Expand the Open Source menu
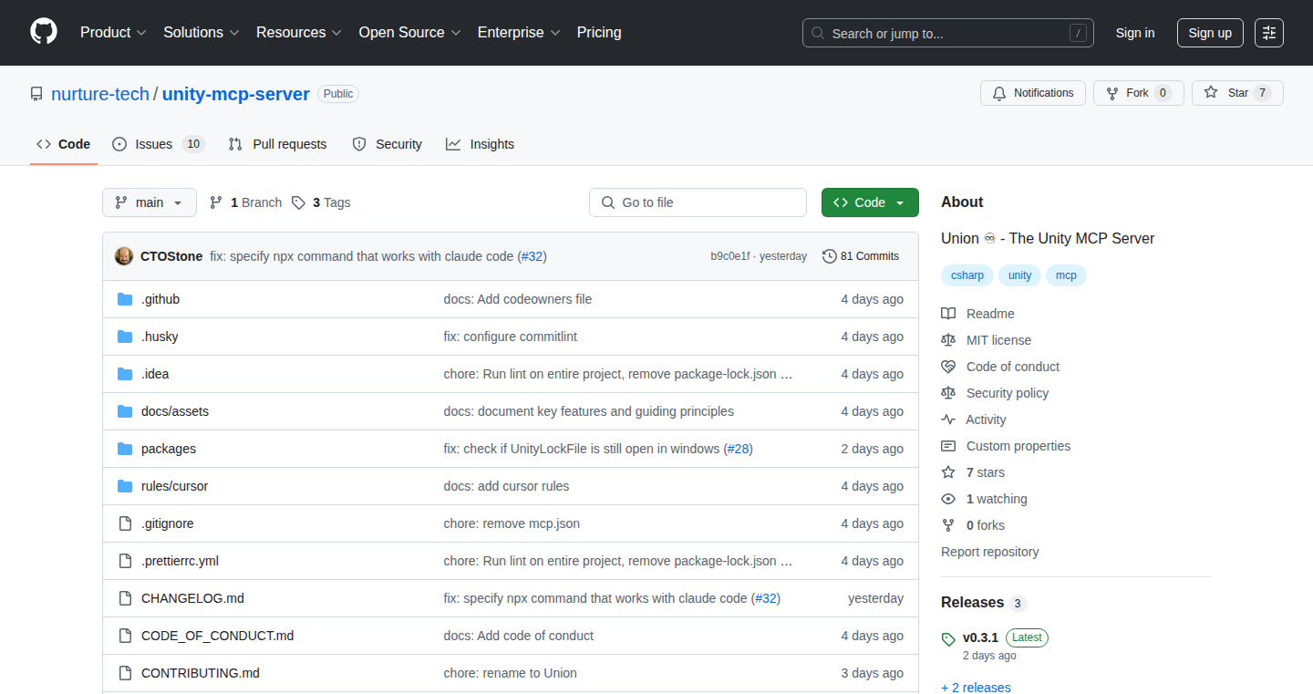 click(409, 32)
